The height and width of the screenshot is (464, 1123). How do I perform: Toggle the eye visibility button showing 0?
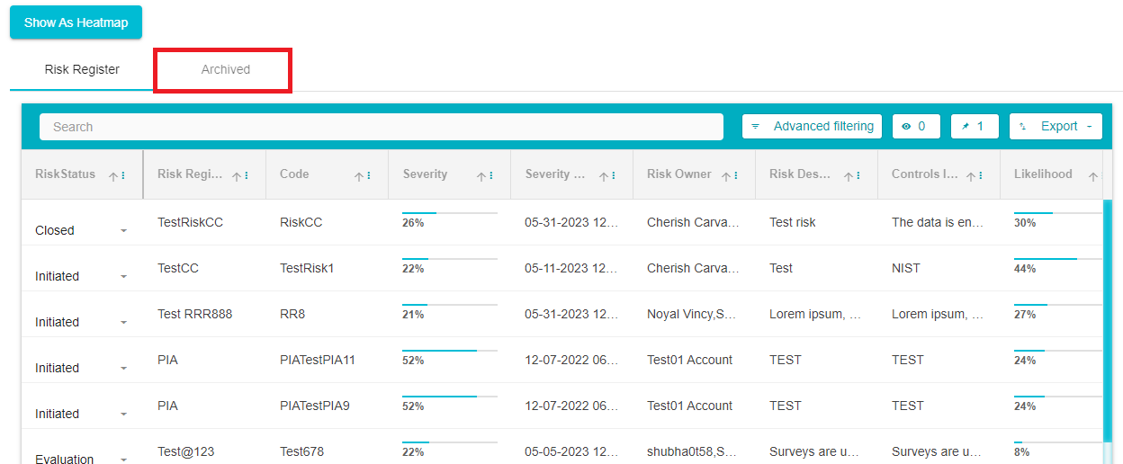(x=916, y=127)
